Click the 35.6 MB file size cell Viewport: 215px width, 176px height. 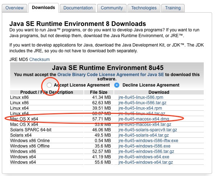coord(103,146)
